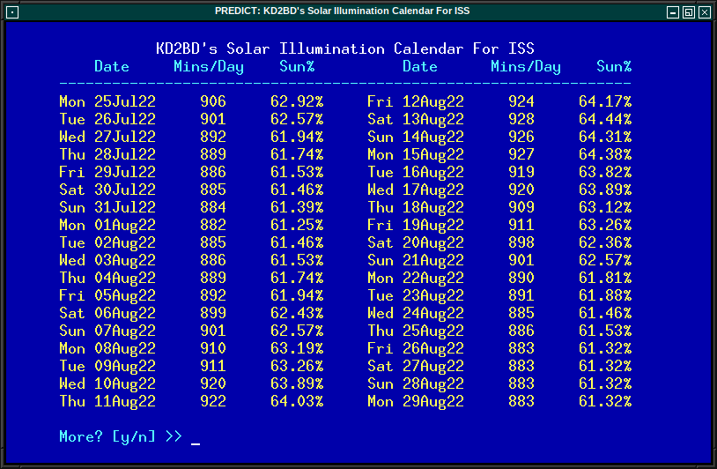Click the 882 minutes value for 01Aug22
Screen dimensions: 717x469
point(213,225)
